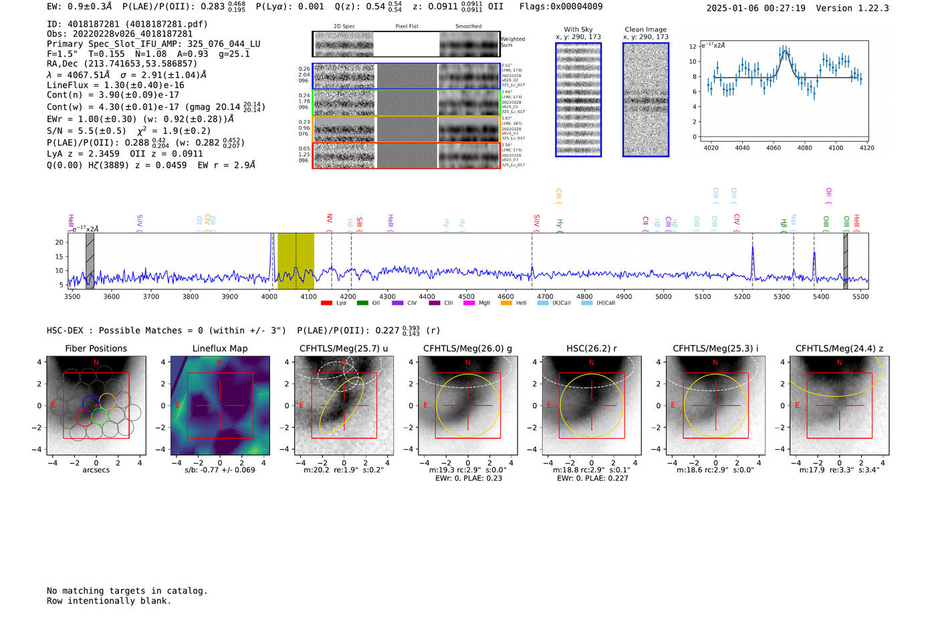Click the magenta MgII legend swatch
The width and height of the screenshot is (936, 637).
[469, 303]
